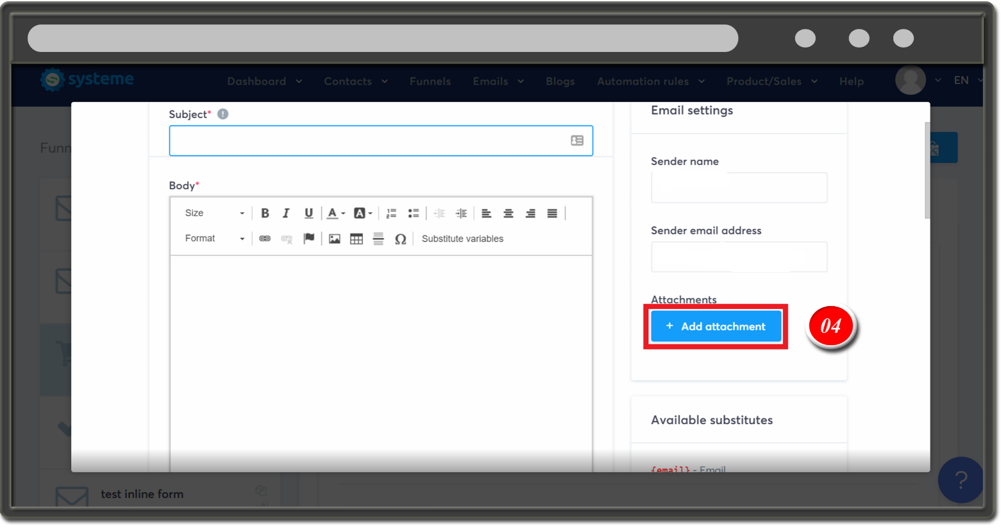Click the {email} substitute variable

click(670, 470)
